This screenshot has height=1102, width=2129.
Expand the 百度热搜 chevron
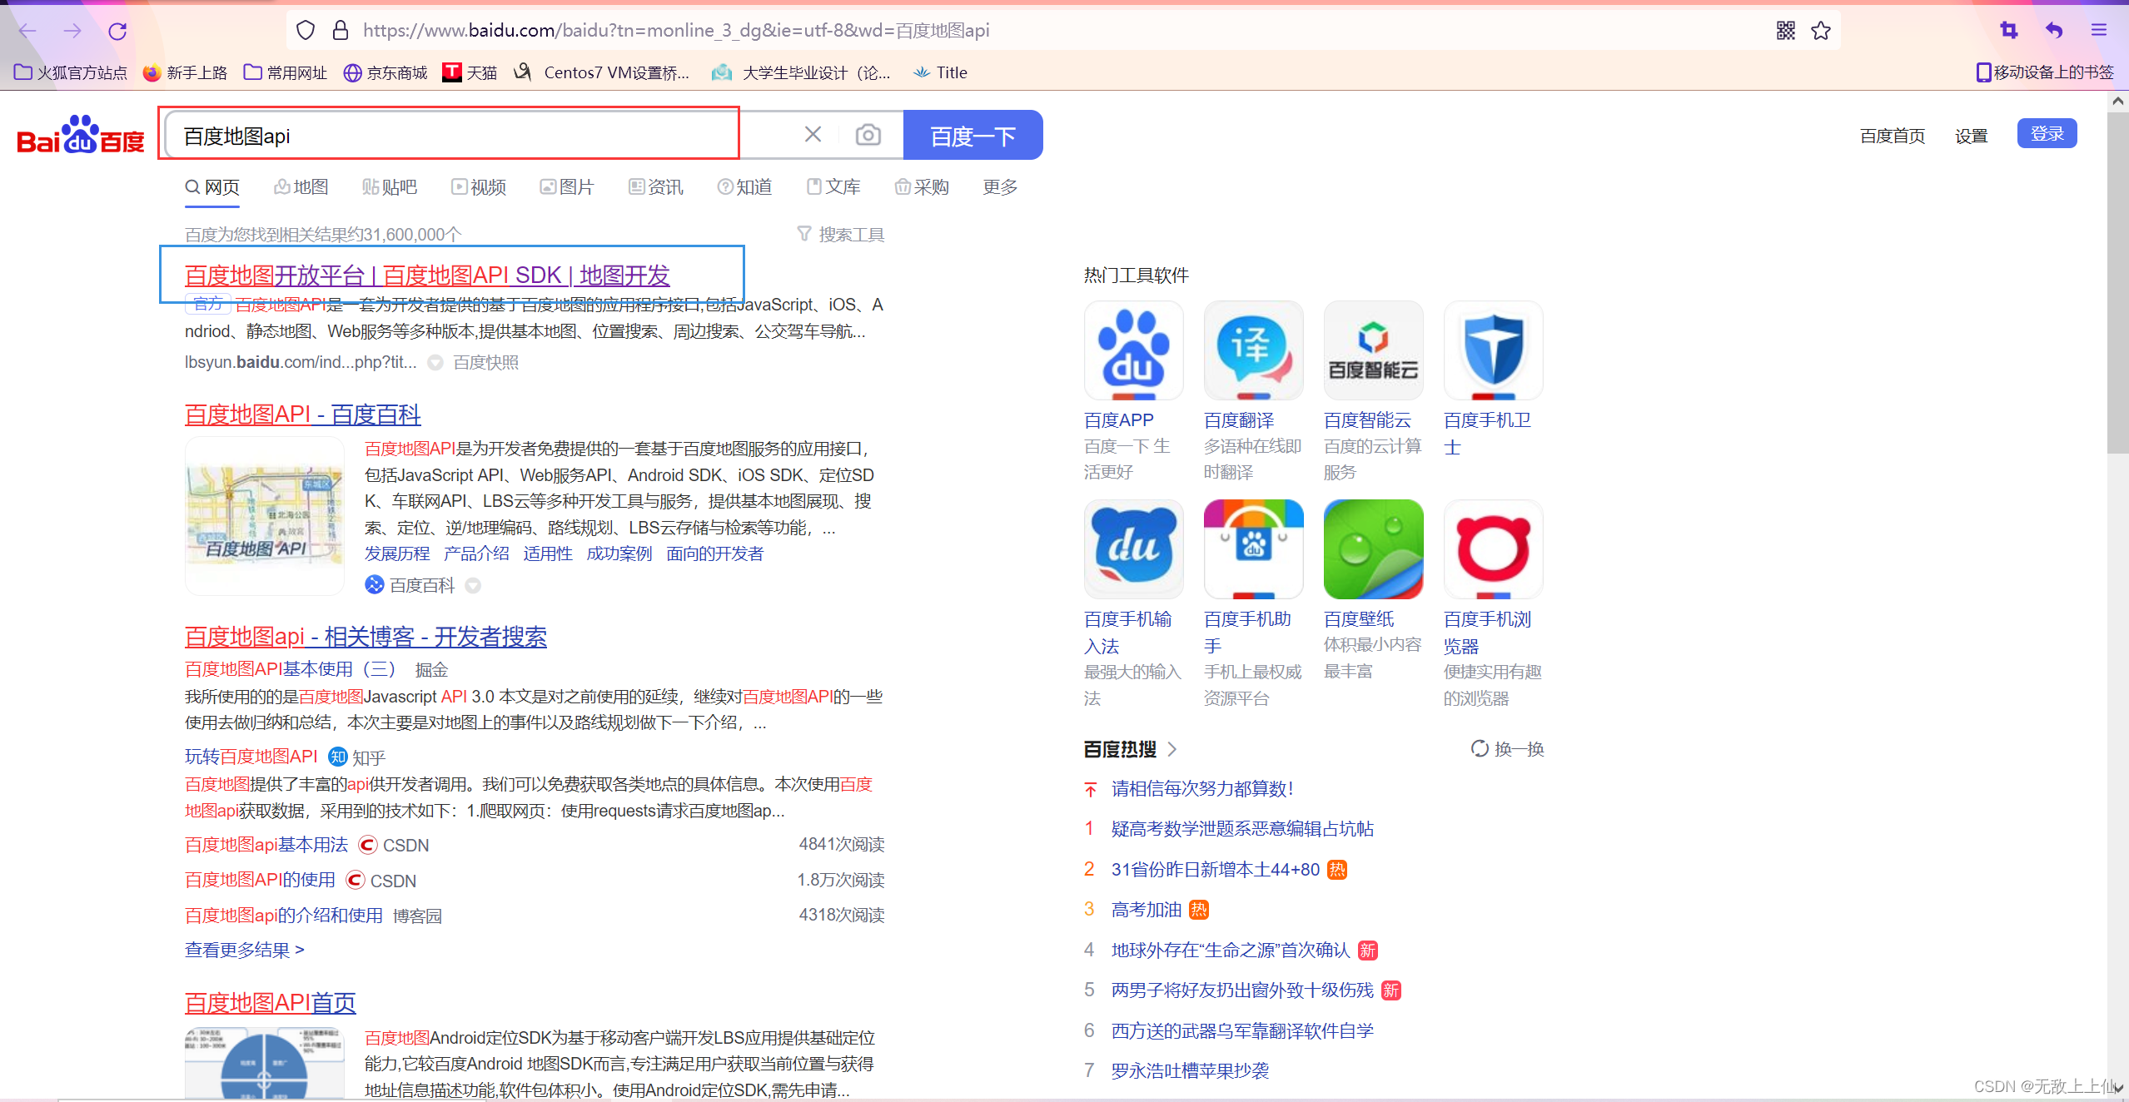[x=1172, y=749]
